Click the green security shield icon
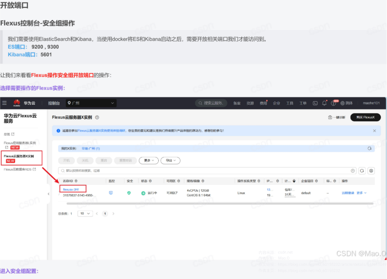The image size is (387, 279). pyautogui.click(x=129, y=193)
